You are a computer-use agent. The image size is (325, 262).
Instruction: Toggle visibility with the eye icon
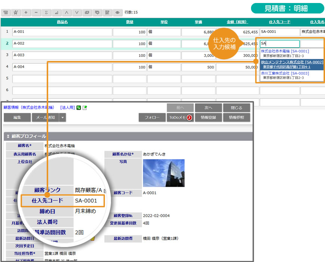(x=117, y=12)
